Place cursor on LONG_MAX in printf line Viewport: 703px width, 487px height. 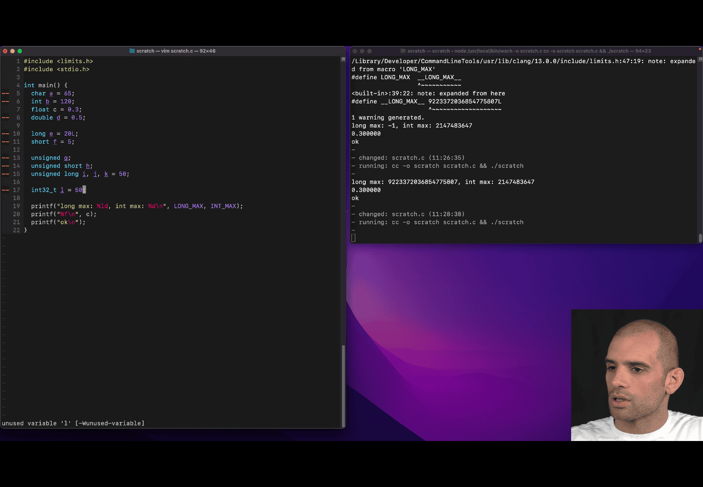coord(188,206)
